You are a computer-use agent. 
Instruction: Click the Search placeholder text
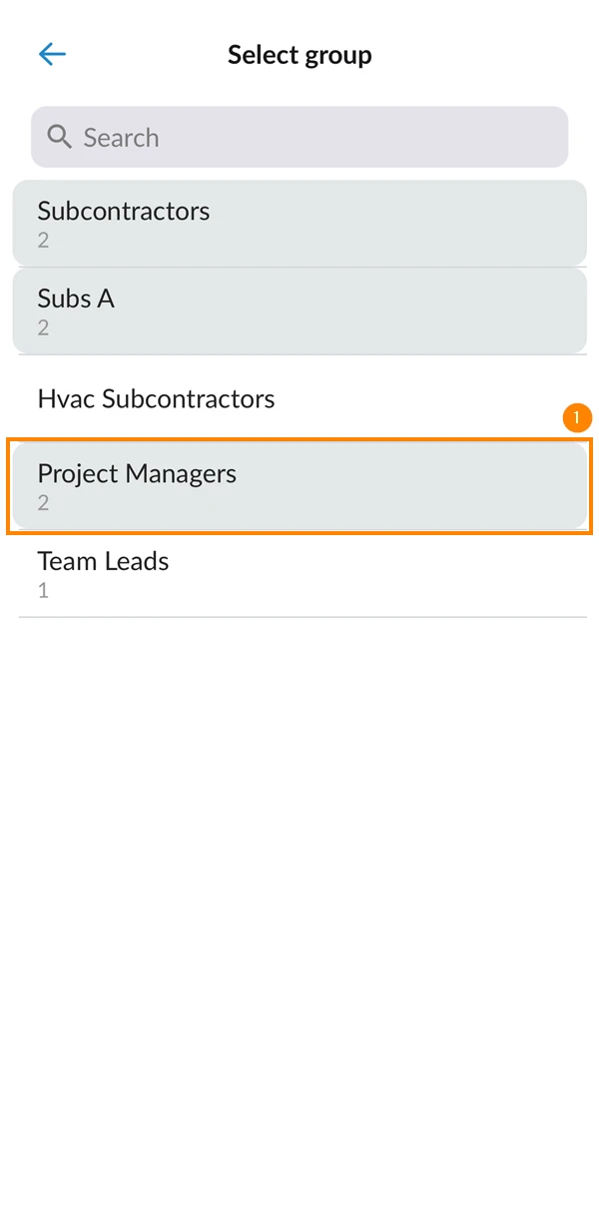pyautogui.click(x=121, y=138)
